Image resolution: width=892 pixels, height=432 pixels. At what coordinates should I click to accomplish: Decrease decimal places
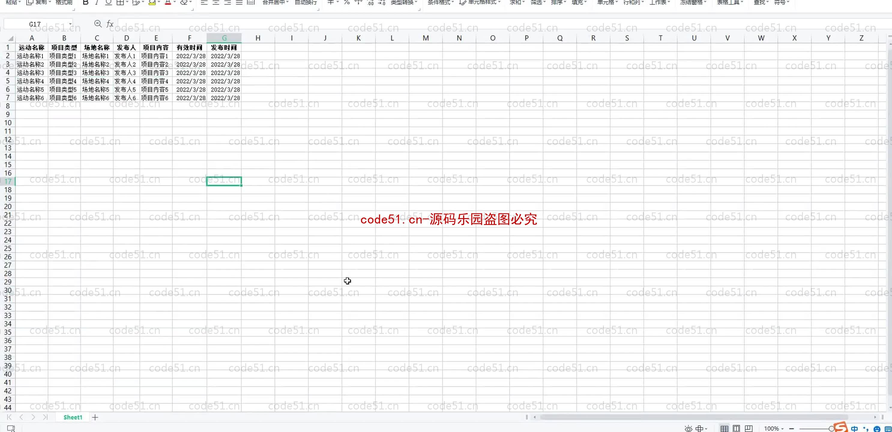[381, 2]
